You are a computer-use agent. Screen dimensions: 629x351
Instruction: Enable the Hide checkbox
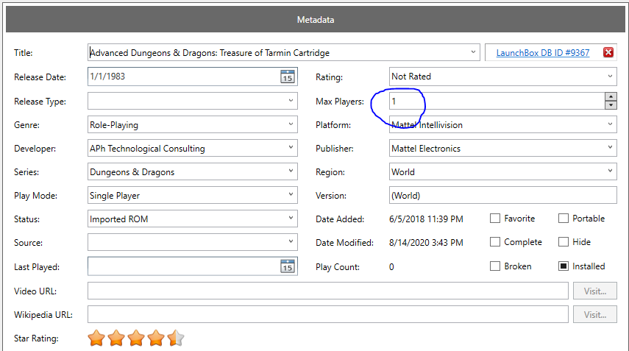[564, 242]
